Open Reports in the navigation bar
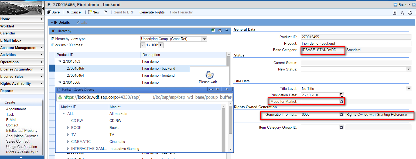This screenshot has height=159, width=416. [22, 91]
